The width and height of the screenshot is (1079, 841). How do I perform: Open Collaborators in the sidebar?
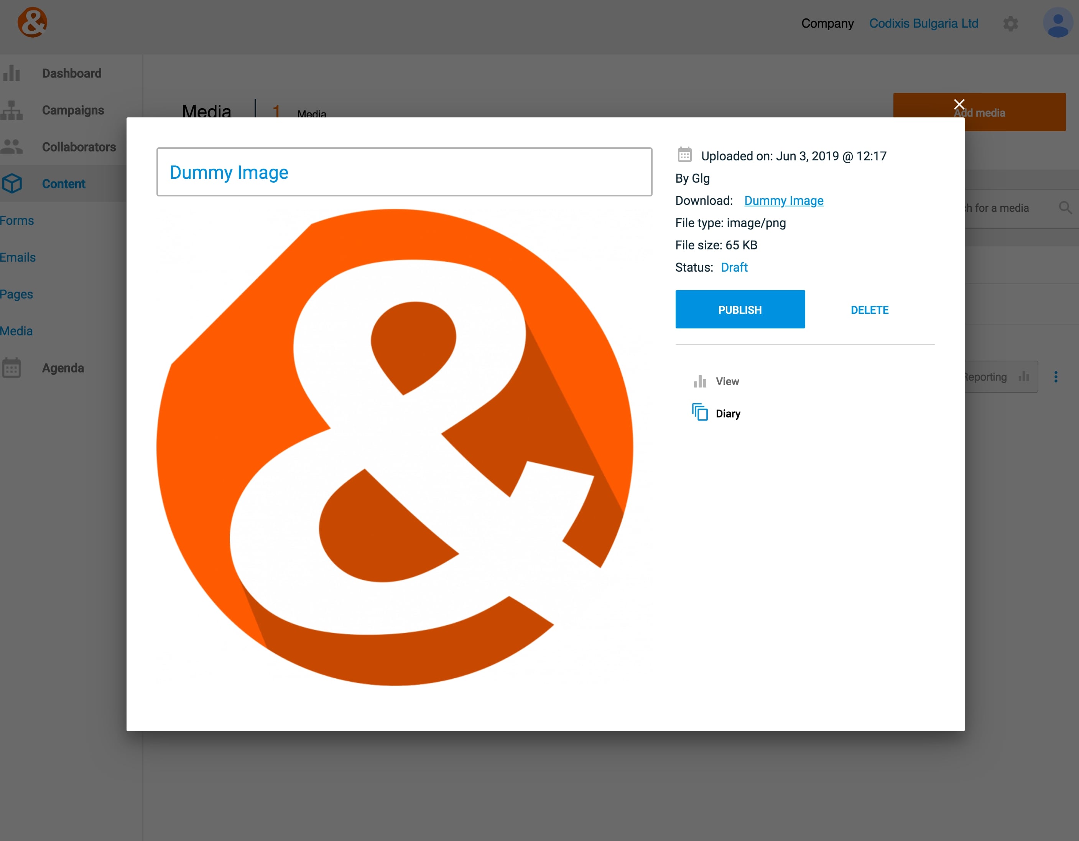(x=79, y=147)
